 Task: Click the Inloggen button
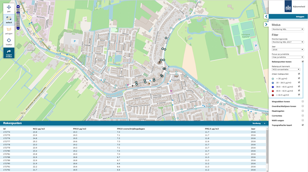click(x=300, y=17)
